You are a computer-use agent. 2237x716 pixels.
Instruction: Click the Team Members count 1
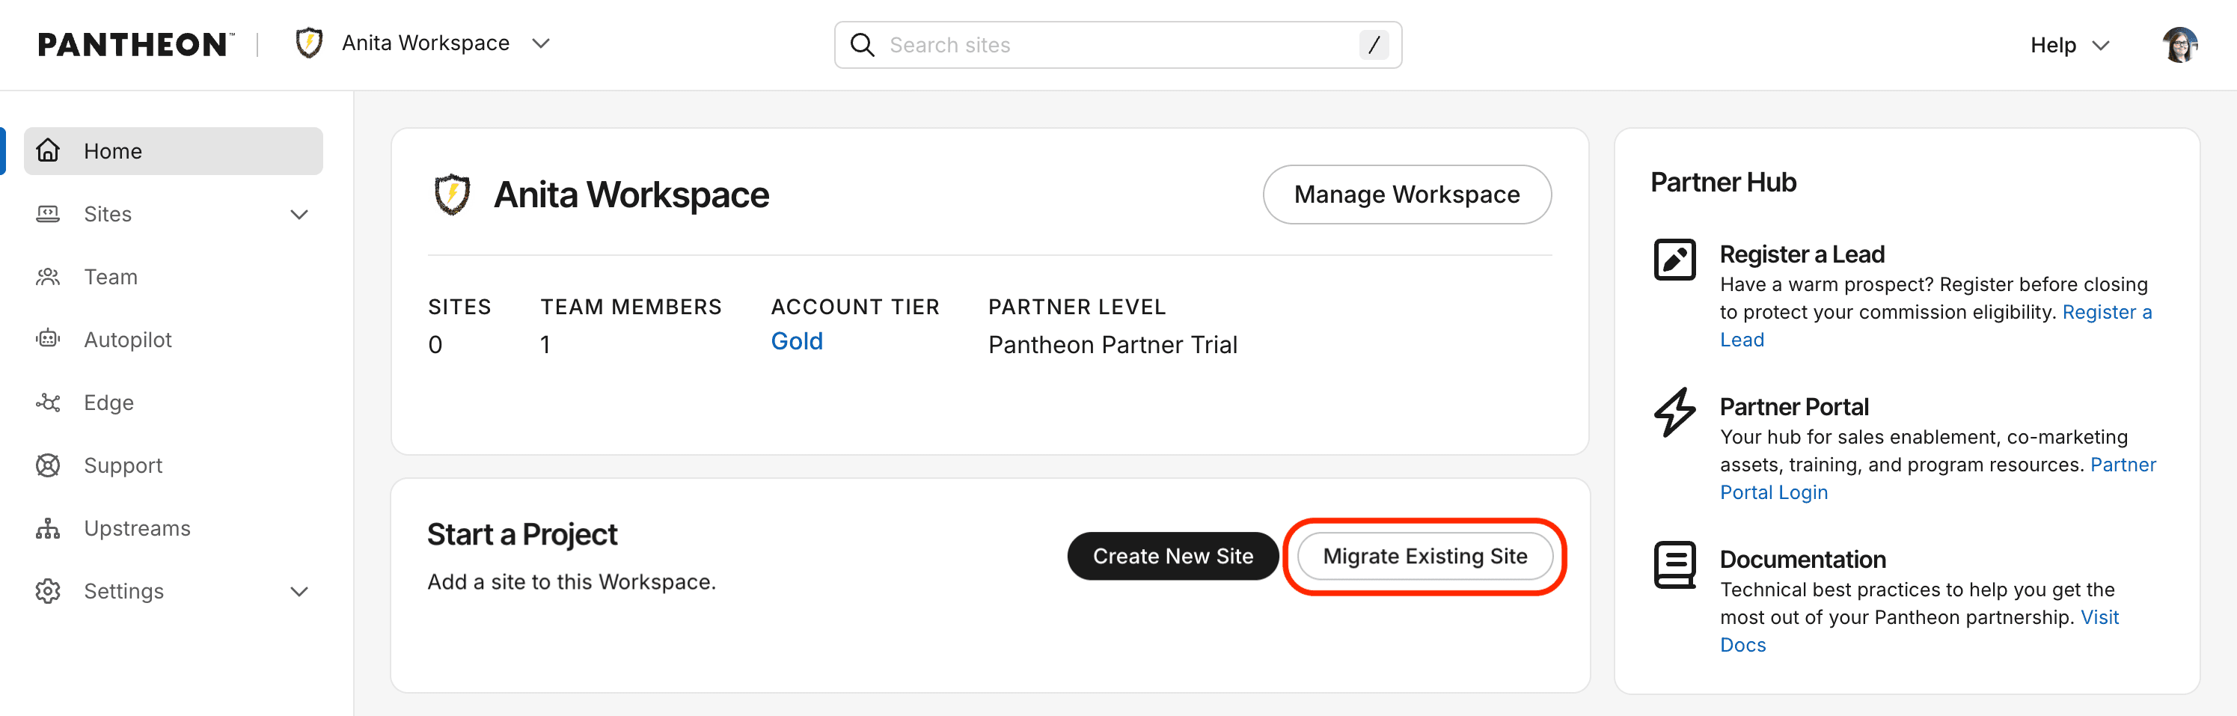point(545,345)
